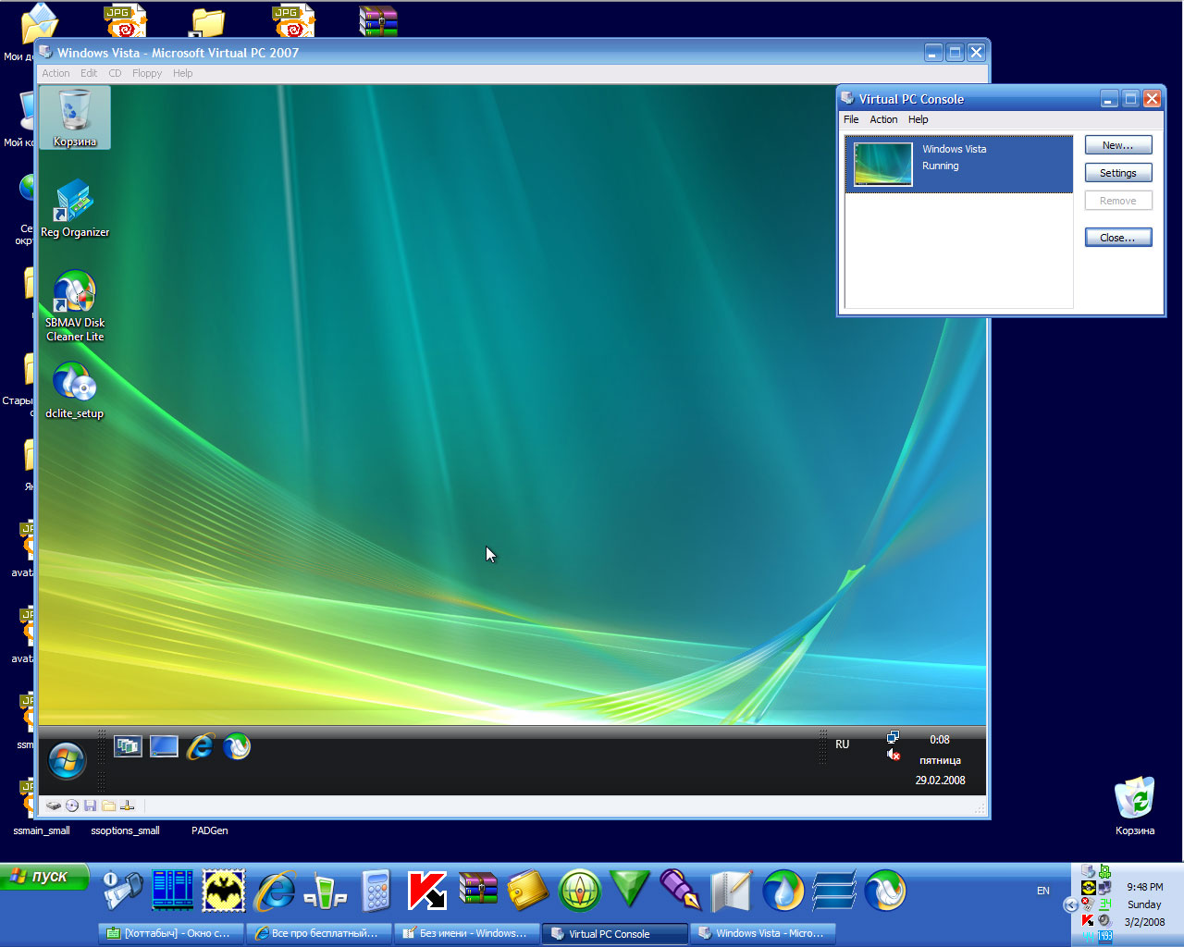Image resolution: width=1184 pixels, height=947 pixels.
Task: Open notepad book icon in XP quick launch
Action: 732,892
